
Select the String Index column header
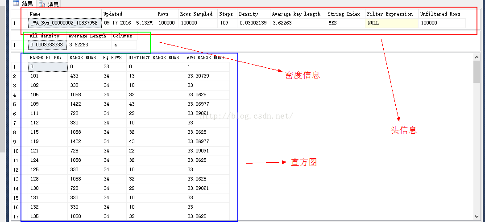coord(345,14)
